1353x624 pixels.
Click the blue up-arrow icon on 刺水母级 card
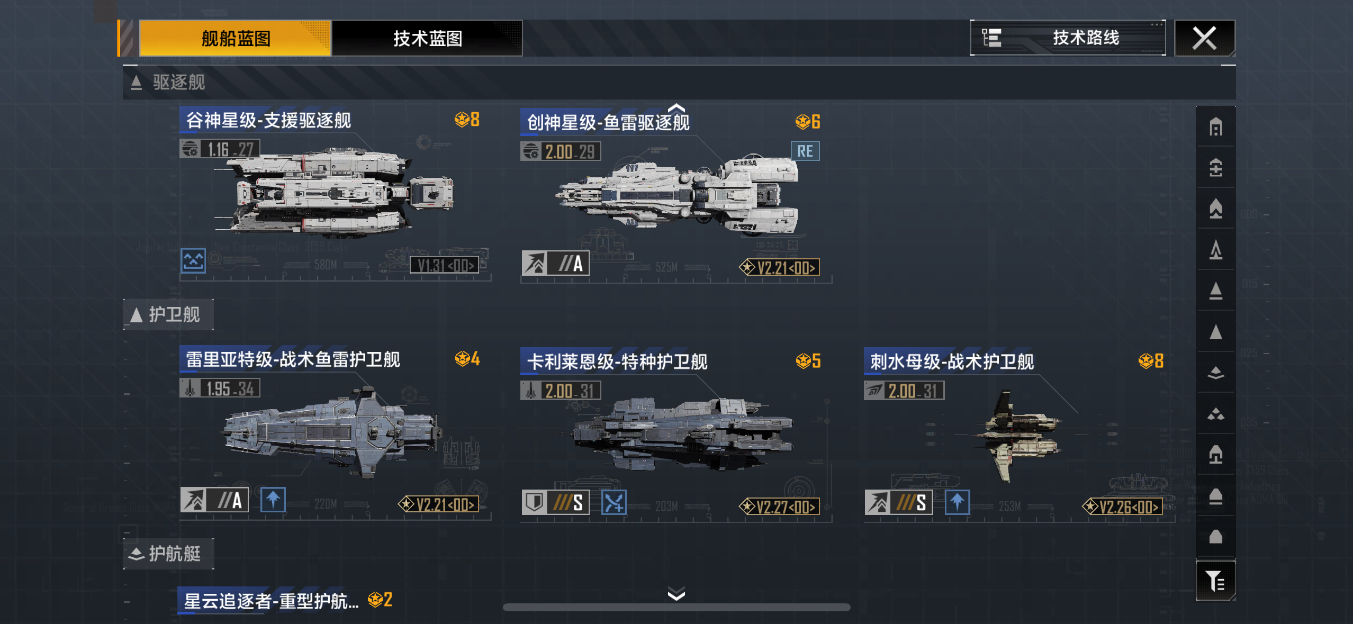click(958, 502)
